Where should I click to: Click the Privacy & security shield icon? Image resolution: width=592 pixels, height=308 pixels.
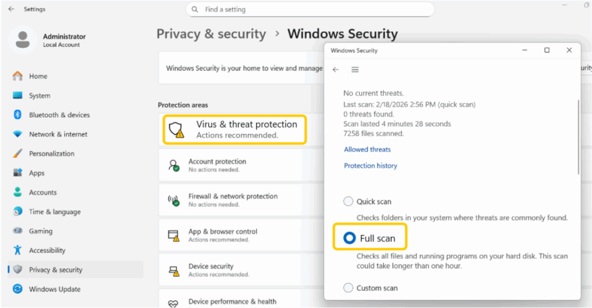17,269
